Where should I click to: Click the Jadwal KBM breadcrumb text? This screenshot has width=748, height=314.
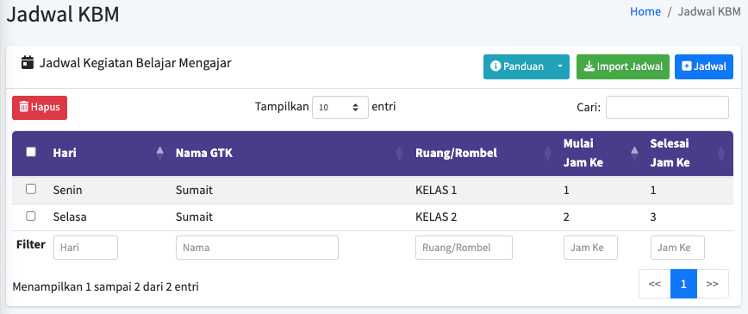point(709,11)
